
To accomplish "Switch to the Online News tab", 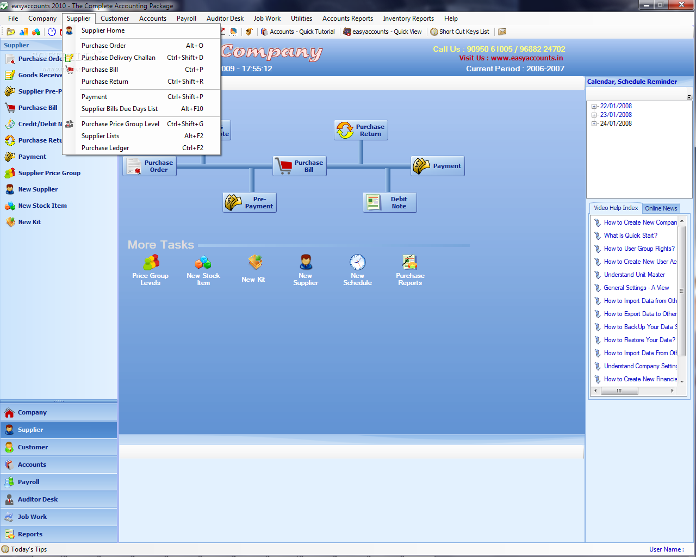I will (x=661, y=208).
